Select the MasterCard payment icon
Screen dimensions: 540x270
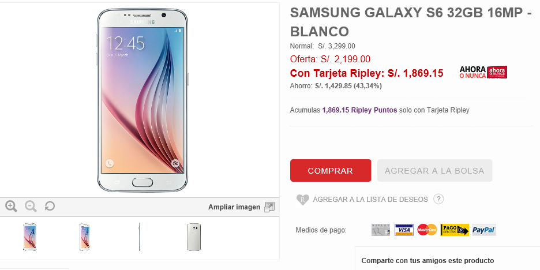427,230
